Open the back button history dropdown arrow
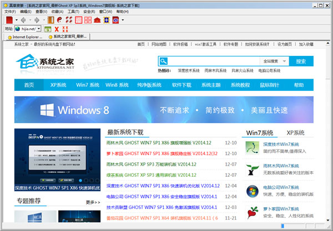333x231 pixels. click(30, 20)
